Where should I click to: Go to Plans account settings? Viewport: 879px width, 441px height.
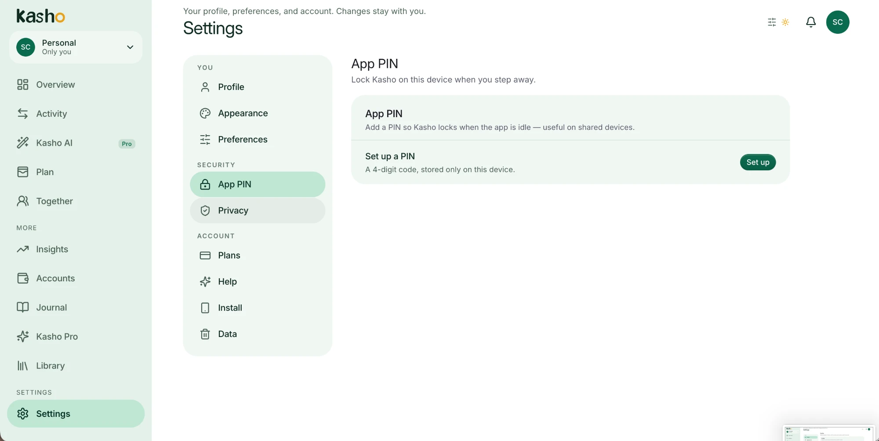click(258, 255)
